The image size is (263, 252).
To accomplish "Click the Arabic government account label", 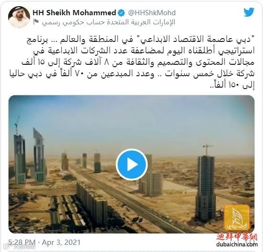I will [109, 22].
